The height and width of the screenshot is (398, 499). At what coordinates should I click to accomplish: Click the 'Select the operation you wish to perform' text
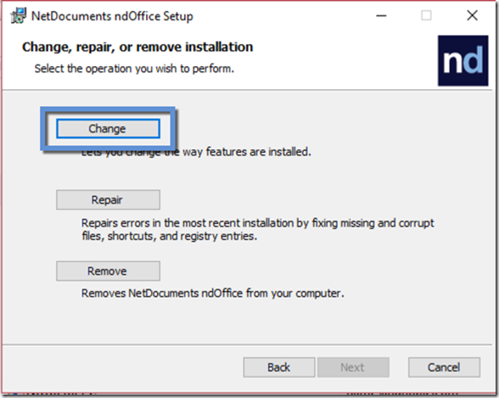pos(134,69)
